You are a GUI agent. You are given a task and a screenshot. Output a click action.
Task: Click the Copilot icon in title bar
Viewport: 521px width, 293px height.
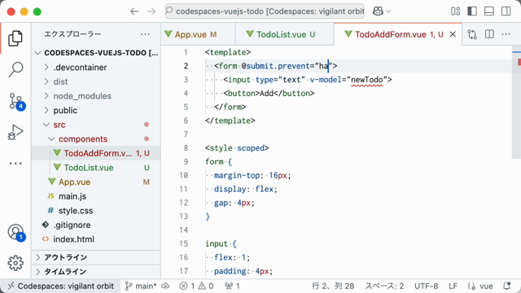tap(378, 11)
